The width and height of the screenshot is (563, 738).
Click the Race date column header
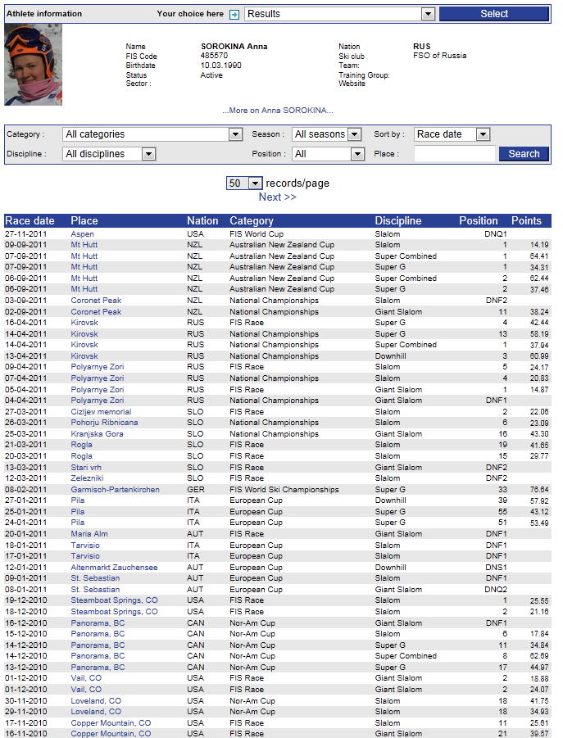tap(30, 220)
